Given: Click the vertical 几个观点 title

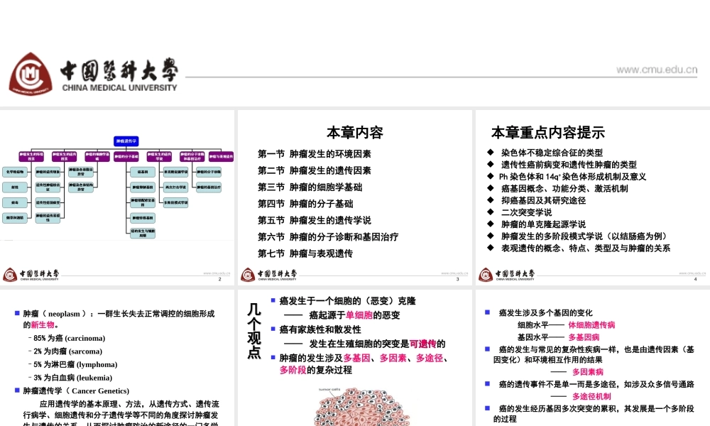Looking at the screenshot, I should pyautogui.click(x=253, y=331).
